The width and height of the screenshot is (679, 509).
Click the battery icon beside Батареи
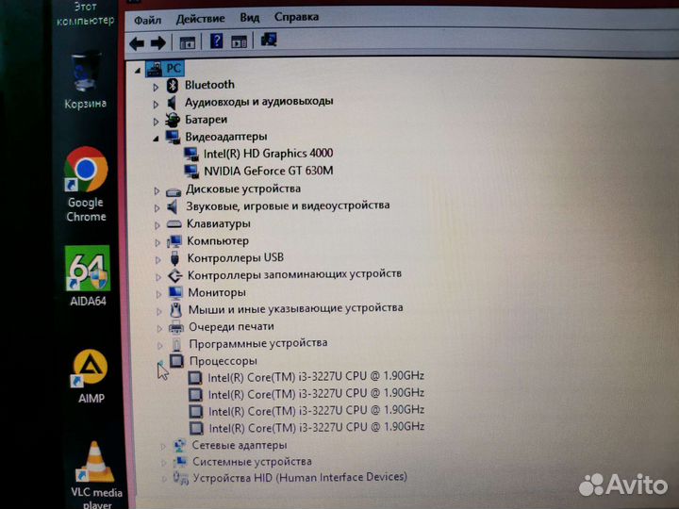(x=173, y=120)
